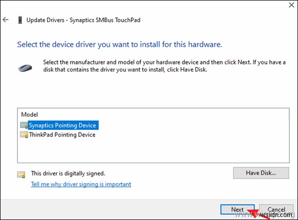Go back with the arrow icon
The image size is (298, 220).
tap(6, 19)
